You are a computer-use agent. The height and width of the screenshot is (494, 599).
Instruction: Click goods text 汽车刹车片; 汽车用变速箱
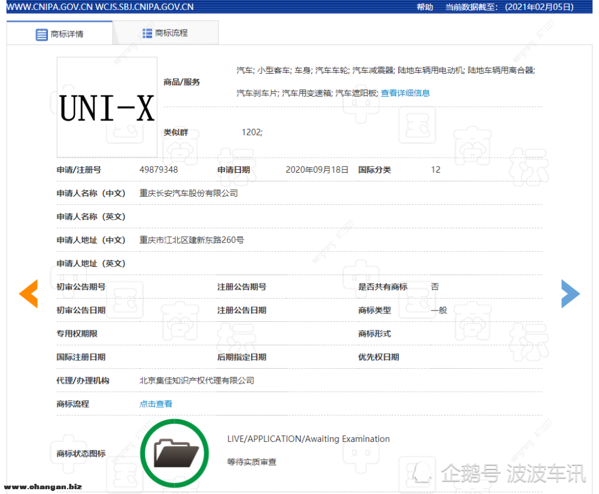click(284, 93)
